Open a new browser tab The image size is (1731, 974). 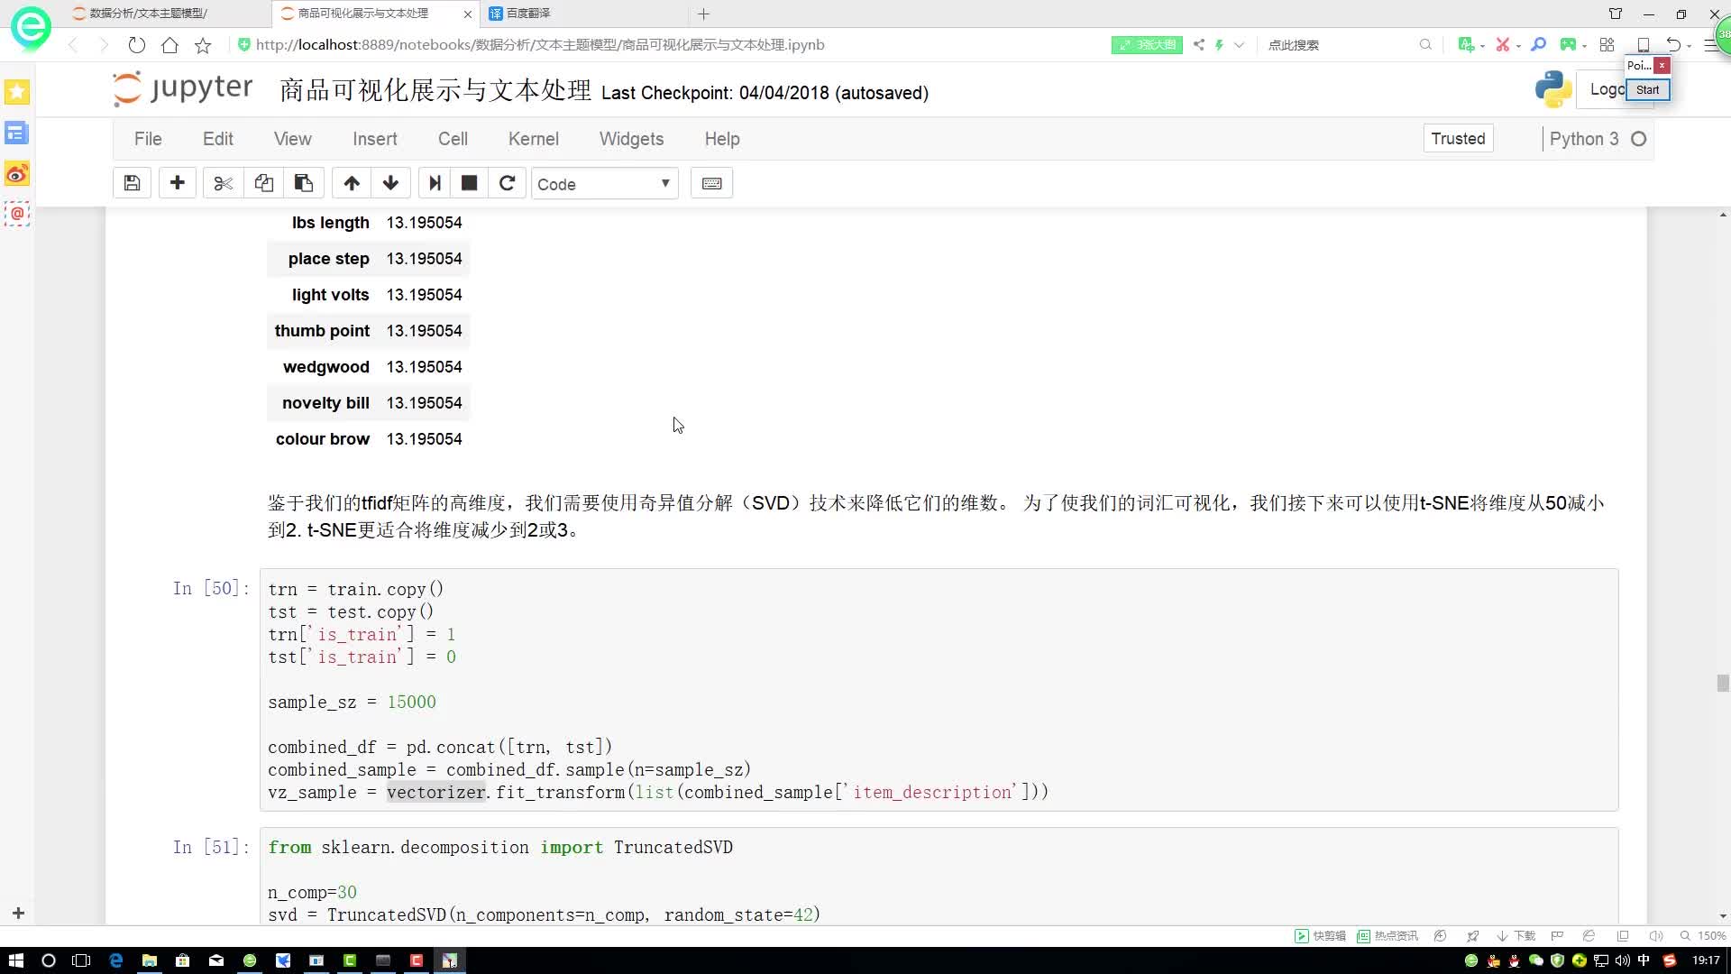pyautogui.click(x=704, y=14)
